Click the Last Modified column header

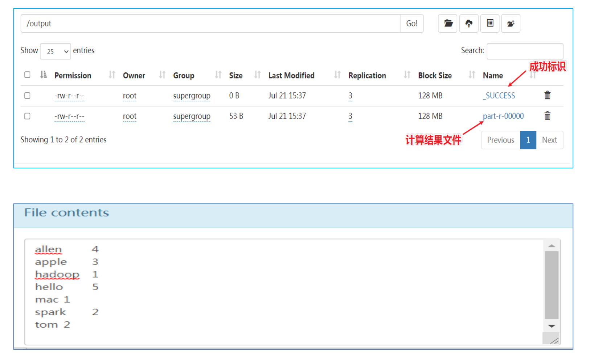coord(291,75)
